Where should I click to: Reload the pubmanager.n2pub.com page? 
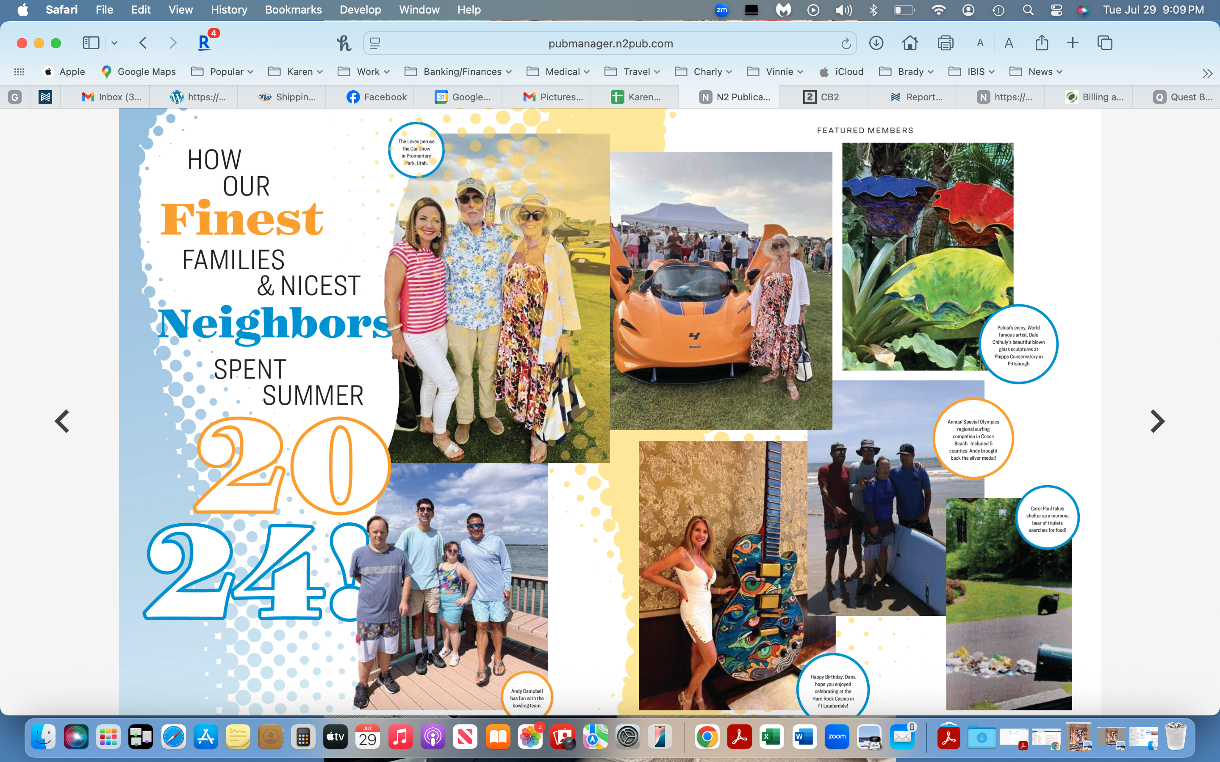tap(846, 44)
